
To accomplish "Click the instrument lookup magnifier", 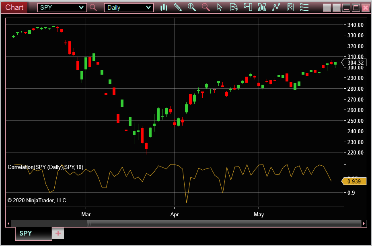I will (93, 7).
